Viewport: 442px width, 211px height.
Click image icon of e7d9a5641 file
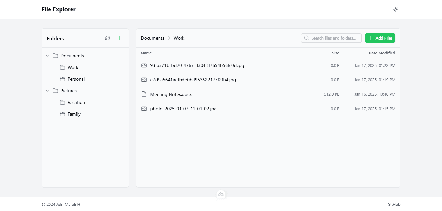pos(144,80)
